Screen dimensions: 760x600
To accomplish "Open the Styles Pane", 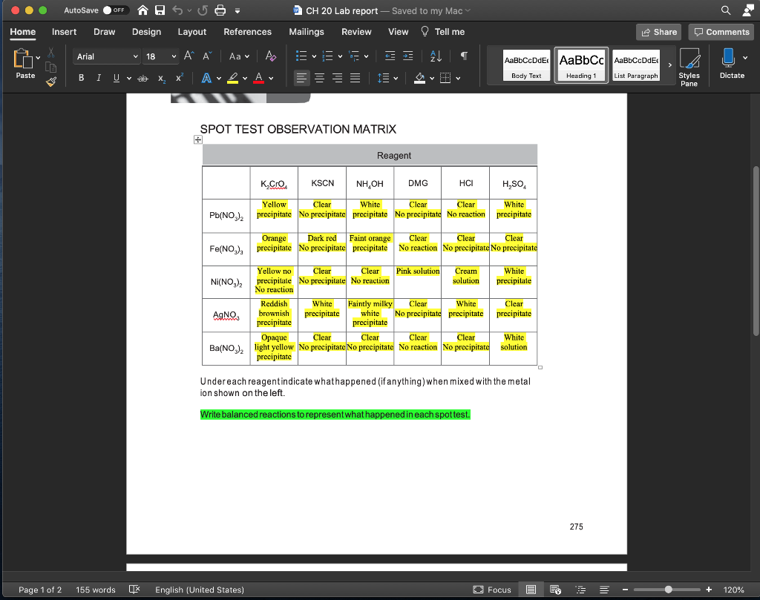I will click(689, 67).
